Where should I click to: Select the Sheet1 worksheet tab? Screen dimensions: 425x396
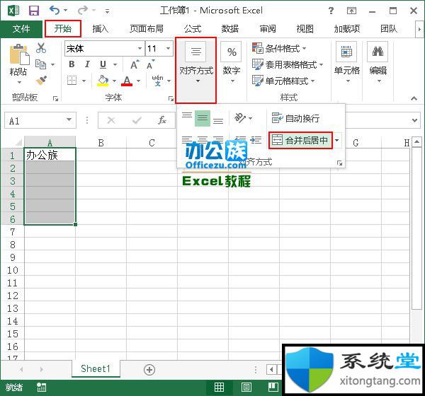[96, 368]
